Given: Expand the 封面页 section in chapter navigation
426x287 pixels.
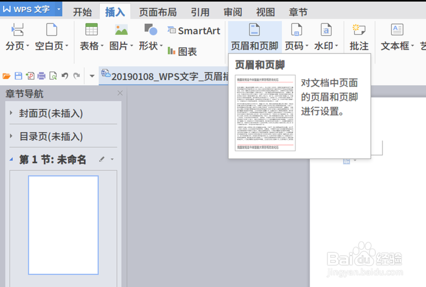Looking at the screenshot, I should 10,113.
